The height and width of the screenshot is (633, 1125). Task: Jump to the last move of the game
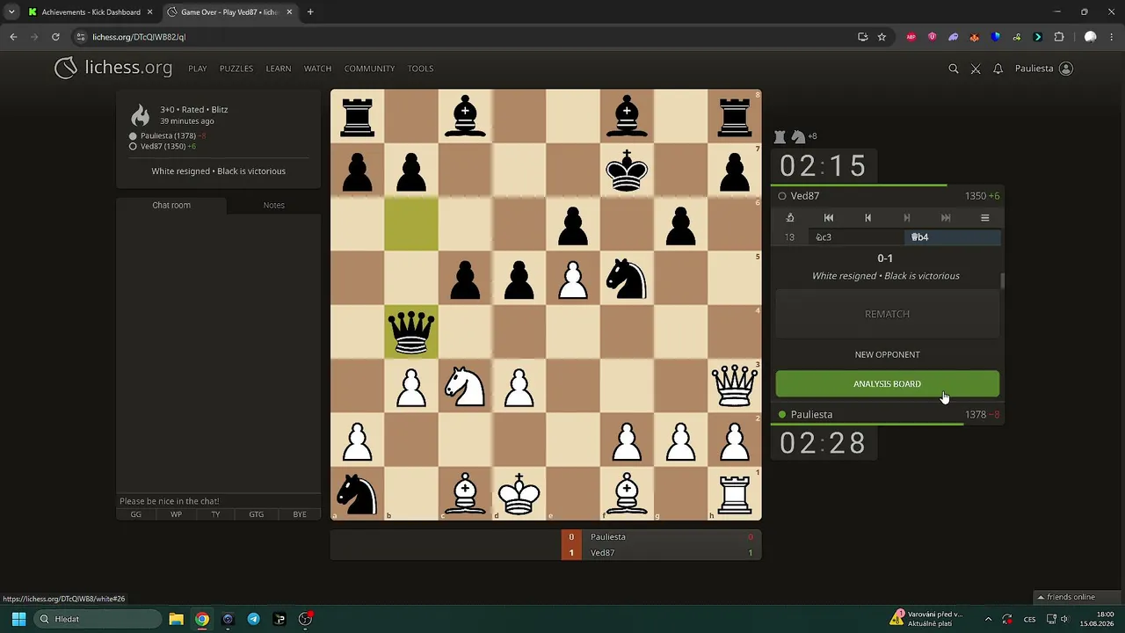click(946, 218)
